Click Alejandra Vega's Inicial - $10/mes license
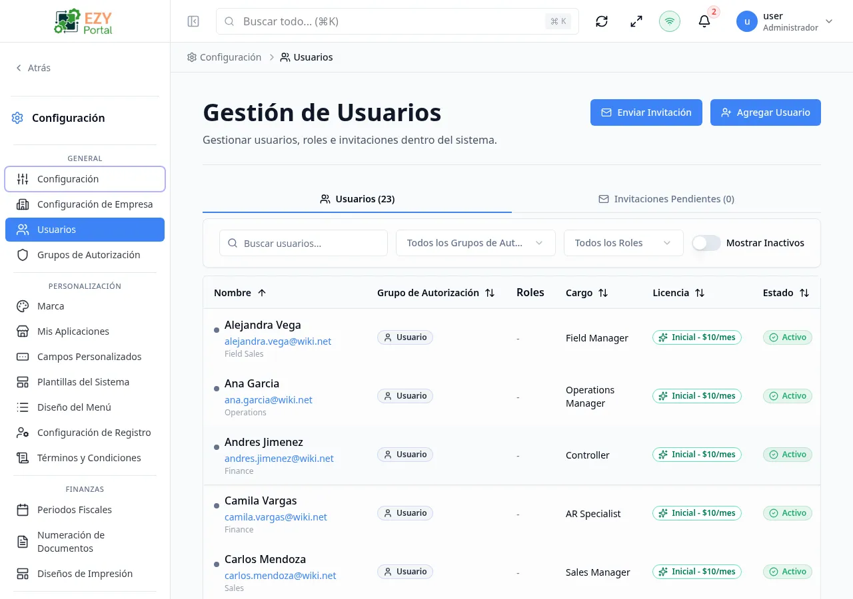This screenshot has width=853, height=599. (697, 337)
